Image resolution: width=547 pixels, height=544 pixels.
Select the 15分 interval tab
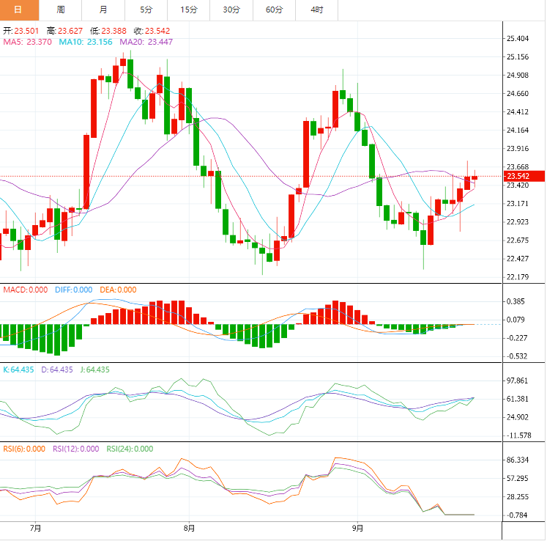point(188,10)
